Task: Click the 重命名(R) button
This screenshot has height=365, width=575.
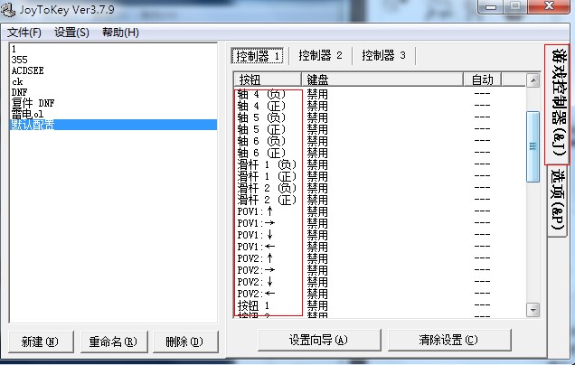Action: (x=114, y=342)
